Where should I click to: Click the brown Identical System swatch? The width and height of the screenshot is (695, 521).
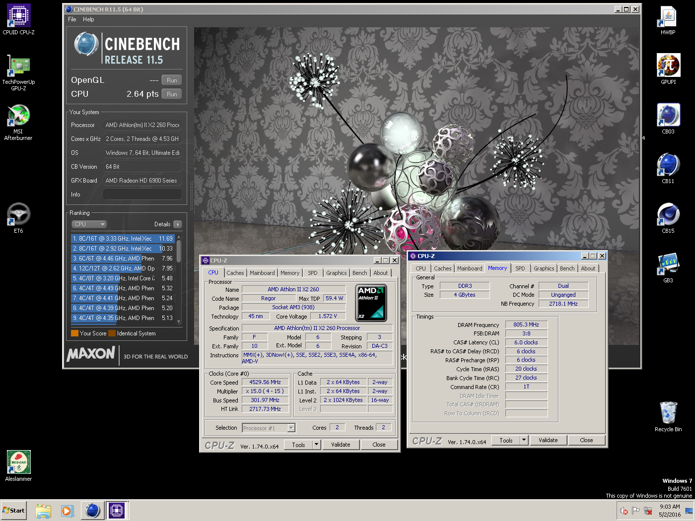112,333
